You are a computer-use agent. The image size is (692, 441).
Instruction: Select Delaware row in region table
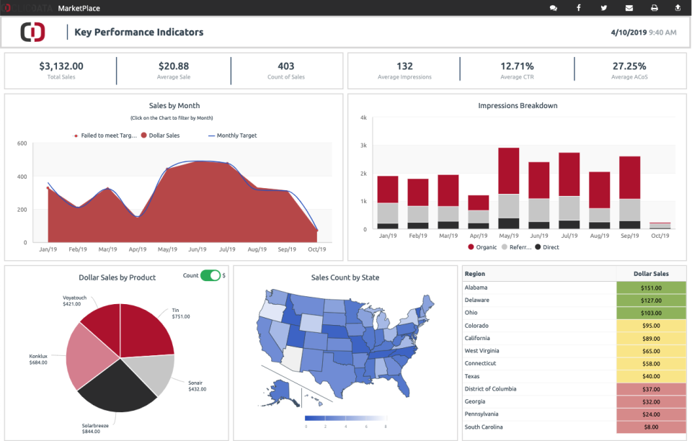pyautogui.click(x=575, y=300)
